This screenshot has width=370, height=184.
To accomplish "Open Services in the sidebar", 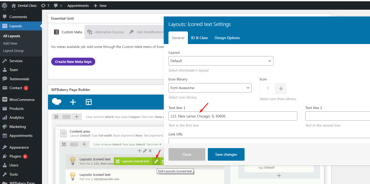I will [x=21, y=61].
